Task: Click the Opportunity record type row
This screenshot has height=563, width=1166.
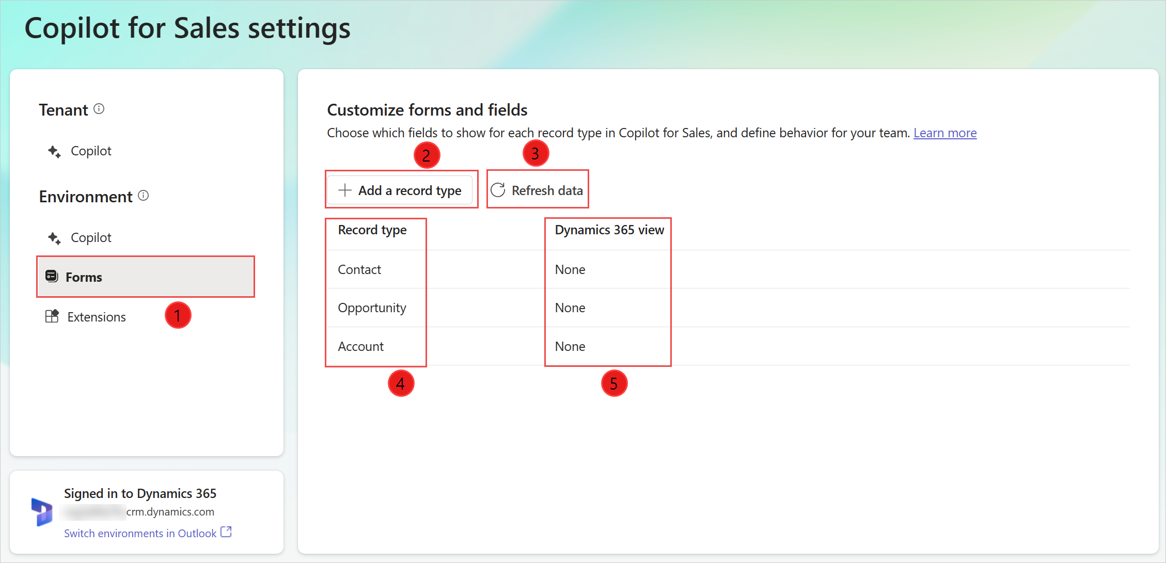Action: pyautogui.click(x=372, y=307)
